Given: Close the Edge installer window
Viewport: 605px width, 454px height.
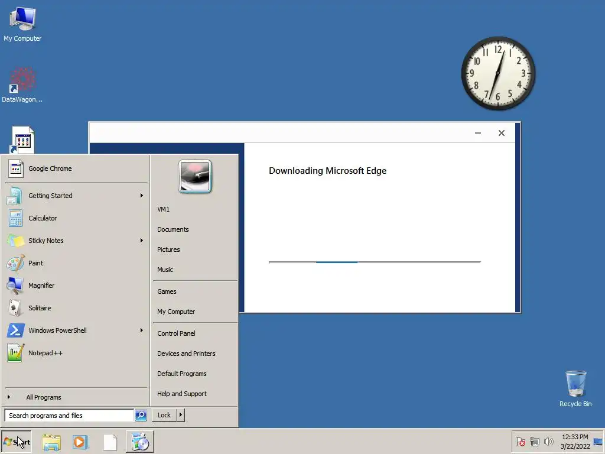Looking at the screenshot, I should 501,133.
